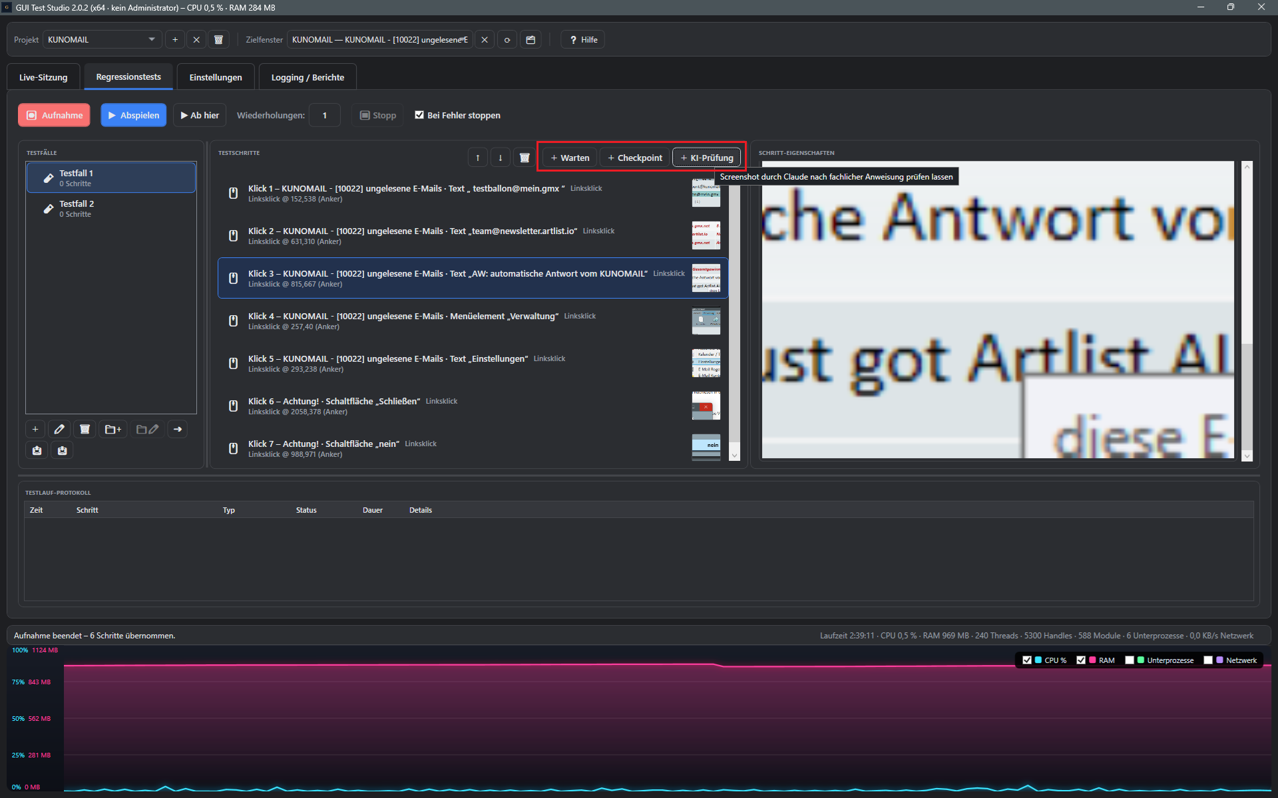Select the Regressionstests tab
Image resolution: width=1278 pixels, height=798 pixels.
128,77
